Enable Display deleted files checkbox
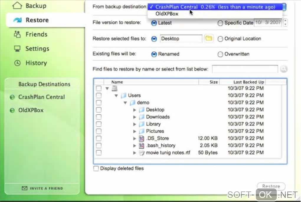Viewport: 301px width, 202px height. pos(96,168)
